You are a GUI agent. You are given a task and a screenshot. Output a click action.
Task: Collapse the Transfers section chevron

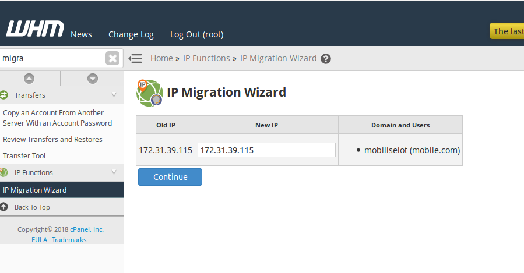click(114, 95)
